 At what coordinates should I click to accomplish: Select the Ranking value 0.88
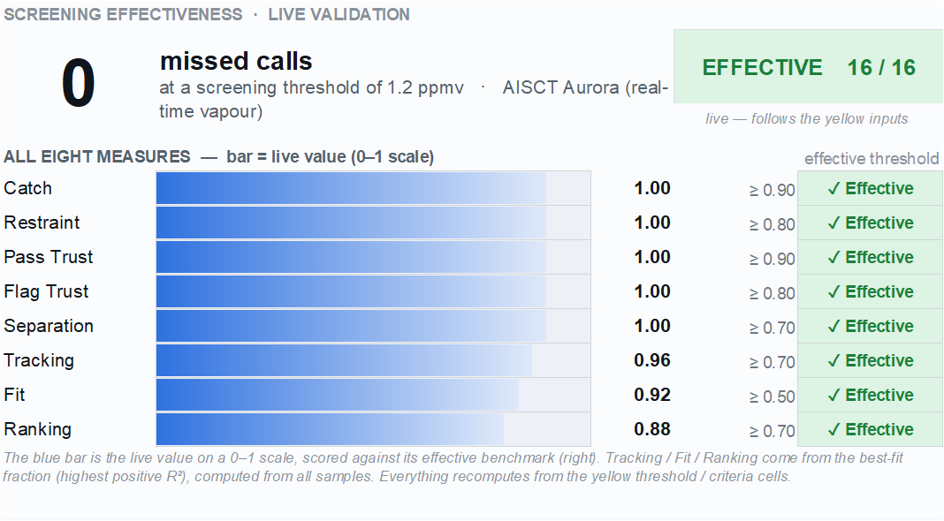[x=652, y=429]
